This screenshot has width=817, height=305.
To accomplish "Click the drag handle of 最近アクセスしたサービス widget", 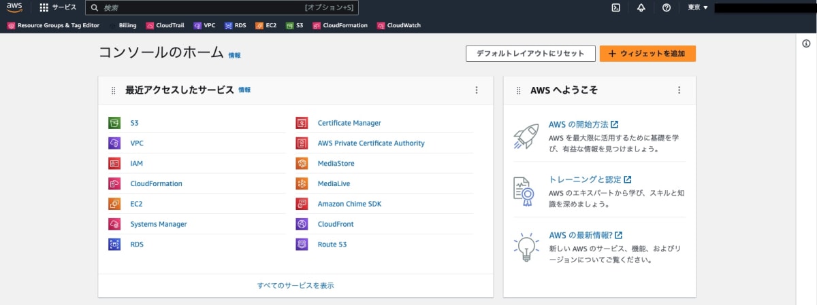I will click(x=114, y=90).
